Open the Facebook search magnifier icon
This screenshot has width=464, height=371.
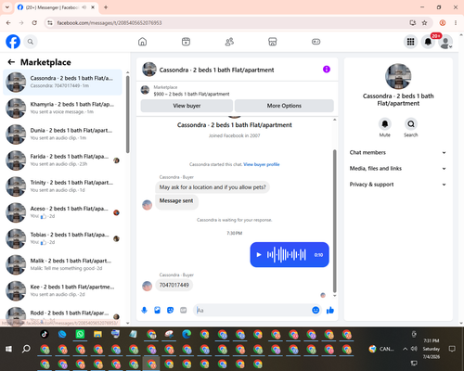[x=31, y=42]
